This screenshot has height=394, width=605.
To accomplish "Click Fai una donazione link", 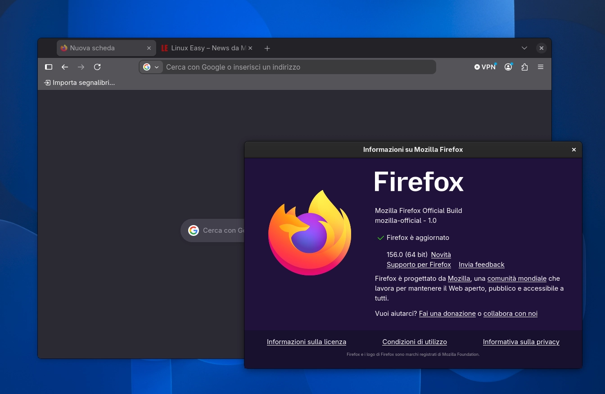I will [x=447, y=314].
